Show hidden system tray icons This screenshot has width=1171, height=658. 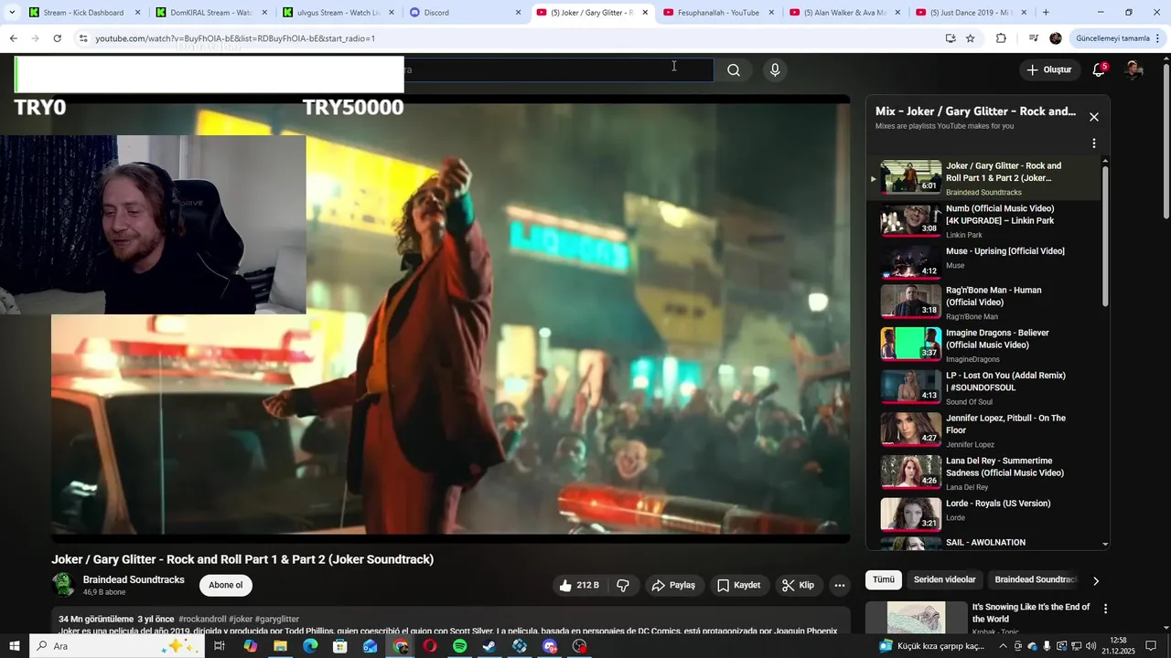click(x=1003, y=646)
